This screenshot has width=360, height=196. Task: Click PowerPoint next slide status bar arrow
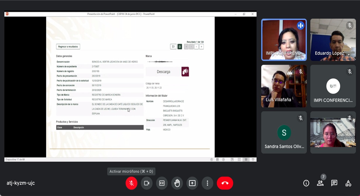click(223, 160)
